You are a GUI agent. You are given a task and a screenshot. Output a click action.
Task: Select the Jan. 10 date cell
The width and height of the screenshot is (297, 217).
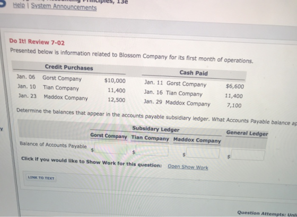pyautogui.click(x=27, y=86)
